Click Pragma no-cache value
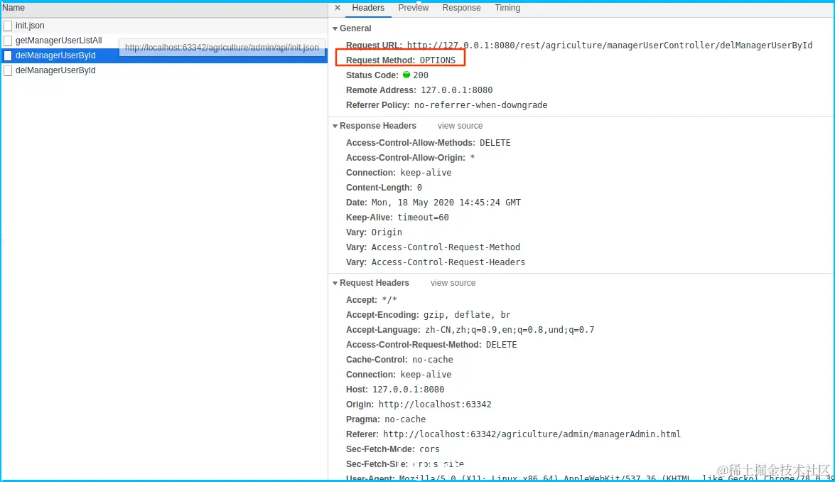Screen dimensions: 835x482 [x=405, y=419]
